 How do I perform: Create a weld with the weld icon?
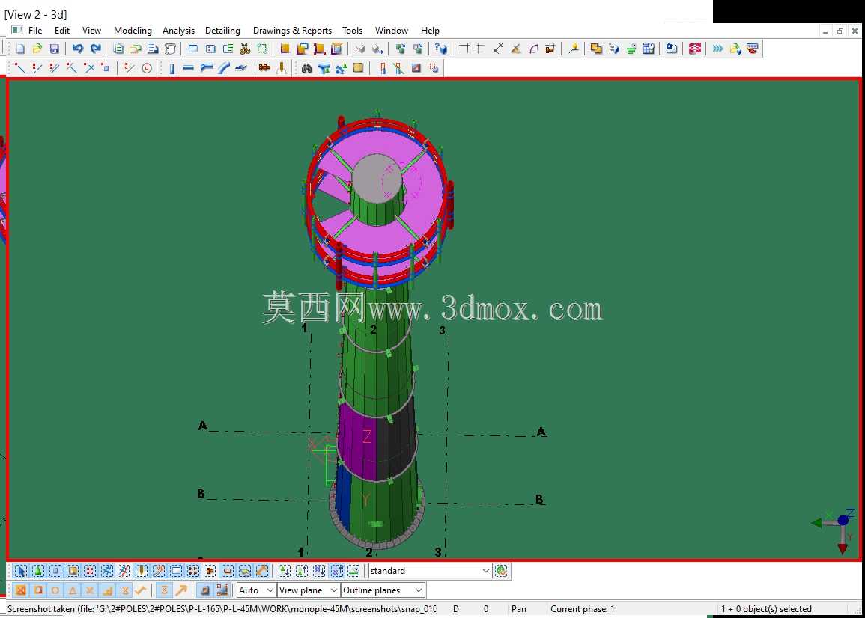[282, 68]
